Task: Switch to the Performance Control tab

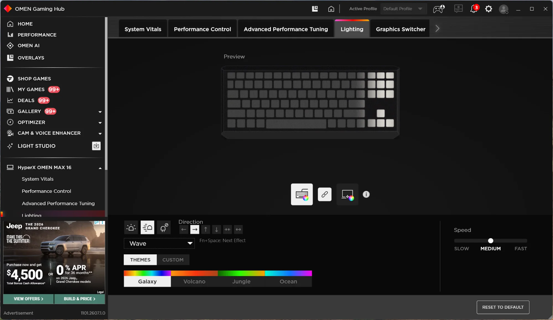Action: coord(202,29)
